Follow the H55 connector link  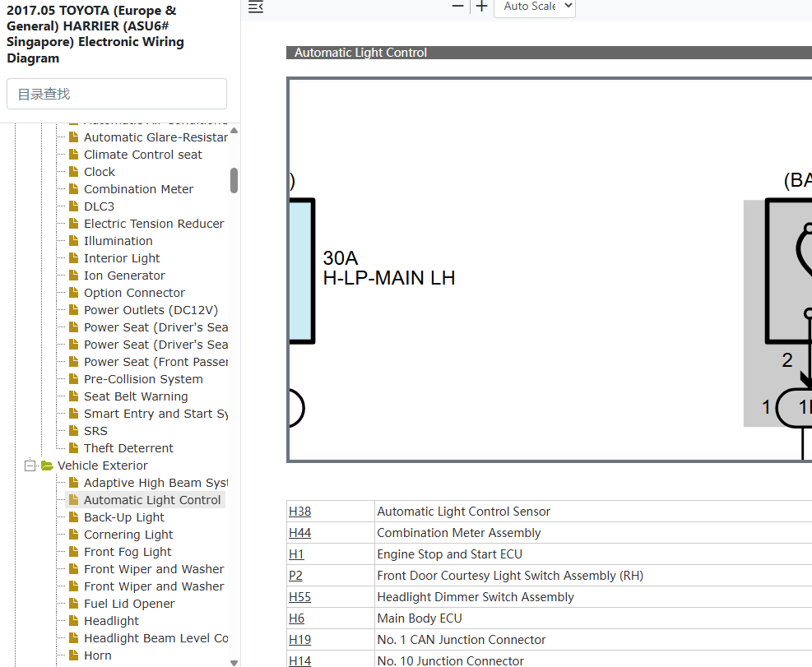pos(299,597)
